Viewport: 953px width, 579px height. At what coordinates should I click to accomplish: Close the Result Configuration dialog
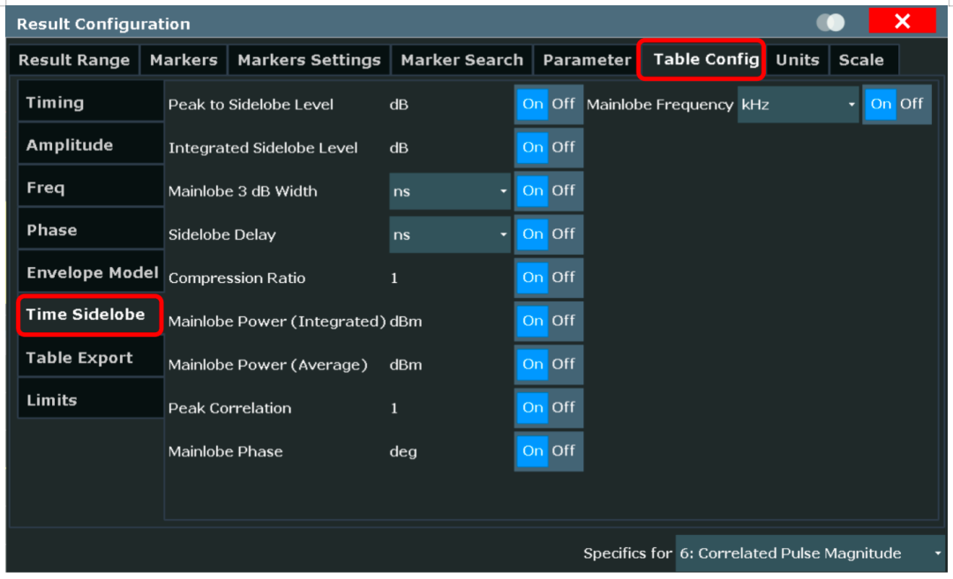tap(901, 22)
